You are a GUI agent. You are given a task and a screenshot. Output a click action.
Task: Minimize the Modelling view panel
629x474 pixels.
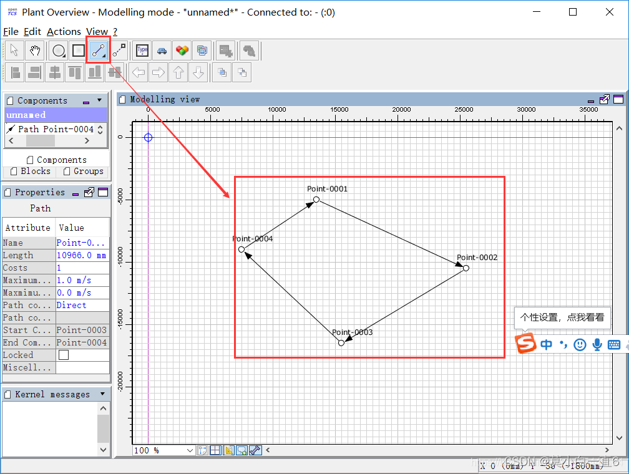pos(590,102)
